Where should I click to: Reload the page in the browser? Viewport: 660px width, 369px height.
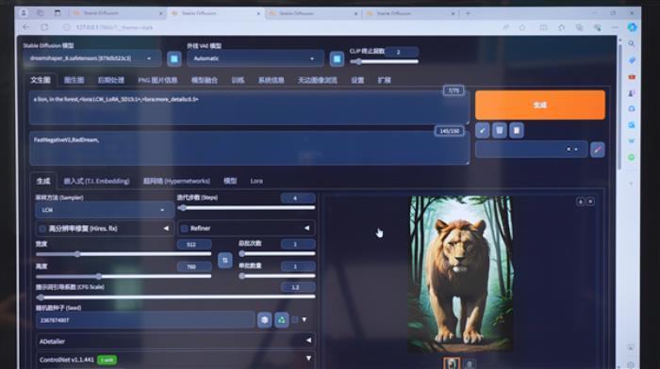[44, 27]
